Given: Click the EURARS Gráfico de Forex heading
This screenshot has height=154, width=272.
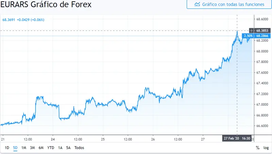Looking at the screenshot, I should [46, 4].
